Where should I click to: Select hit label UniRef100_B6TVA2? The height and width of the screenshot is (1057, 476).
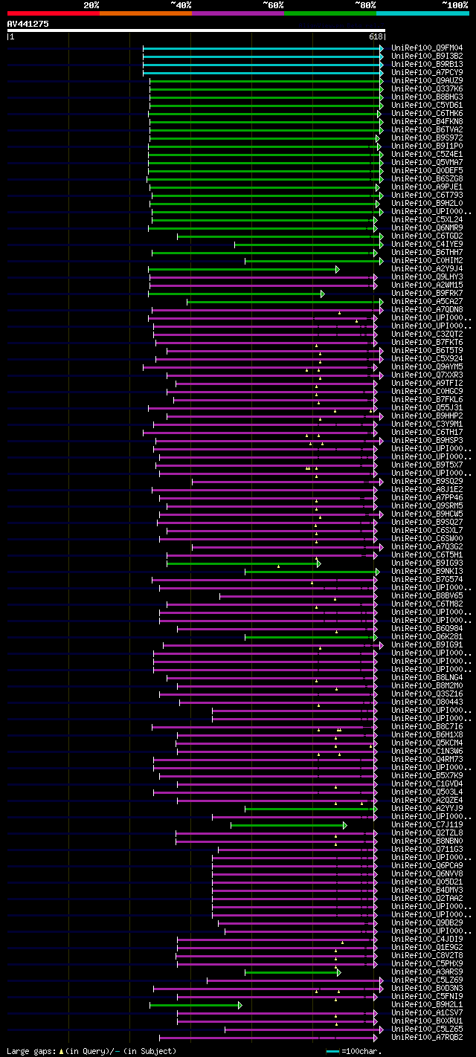point(427,129)
